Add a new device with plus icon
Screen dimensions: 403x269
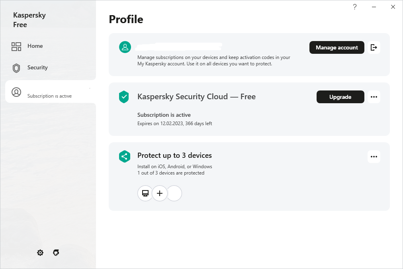160,193
